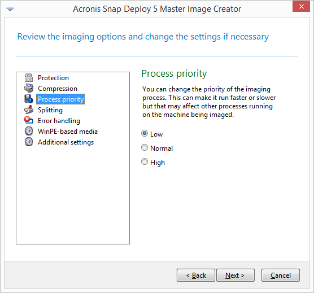
Task: Go to the previous step with Back
Action: click(196, 275)
